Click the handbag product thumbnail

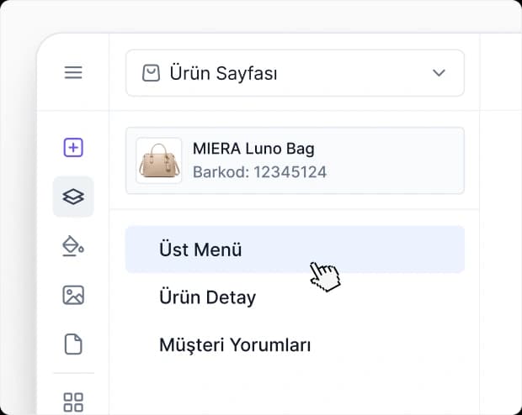point(158,160)
